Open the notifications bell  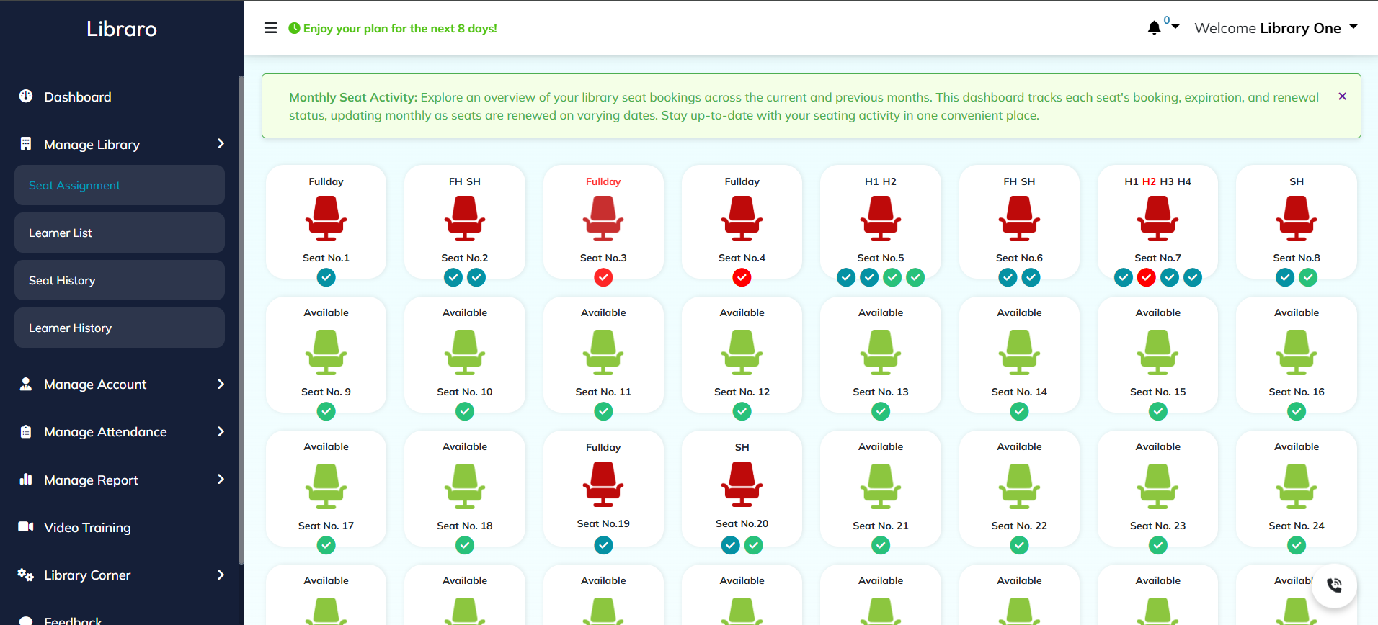(1154, 28)
